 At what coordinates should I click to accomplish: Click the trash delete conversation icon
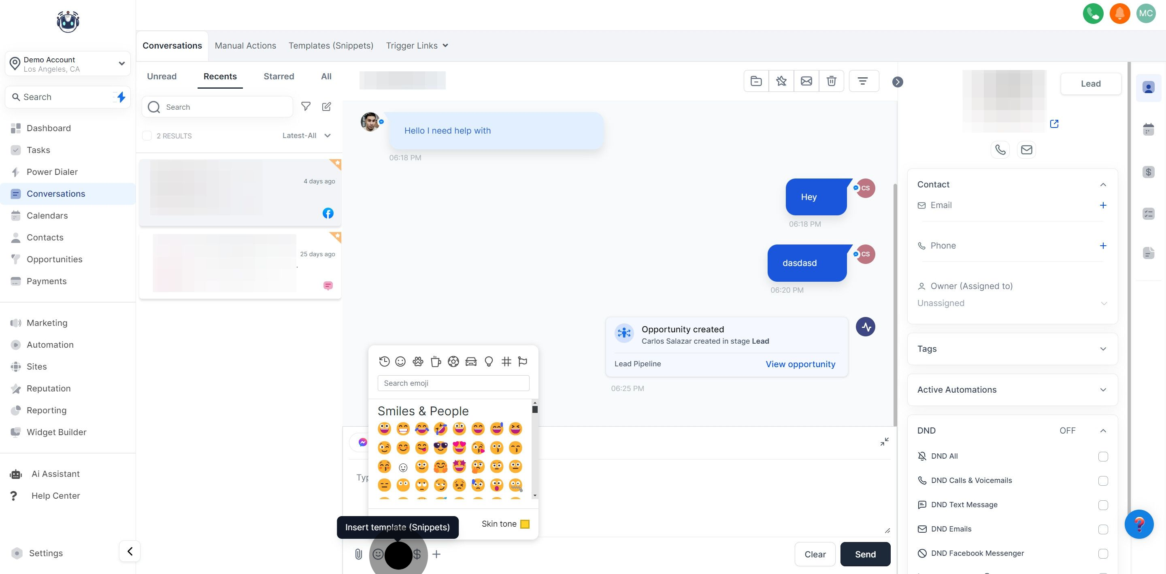pyautogui.click(x=831, y=81)
